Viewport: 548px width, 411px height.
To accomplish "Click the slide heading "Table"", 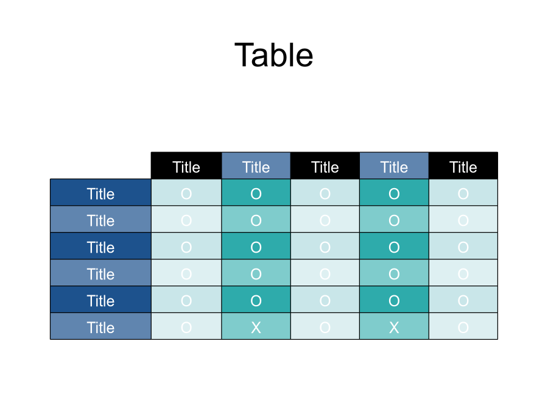I will click(x=273, y=55).
